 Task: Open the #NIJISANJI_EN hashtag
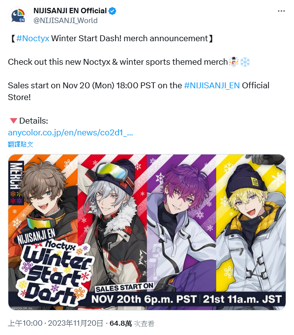[212, 85]
